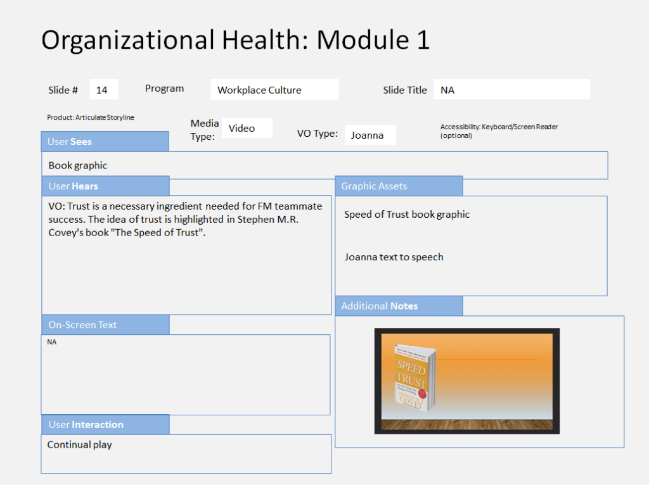The height and width of the screenshot is (485, 649).
Task: Select the User Interaction header tab
Action: [105, 425]
